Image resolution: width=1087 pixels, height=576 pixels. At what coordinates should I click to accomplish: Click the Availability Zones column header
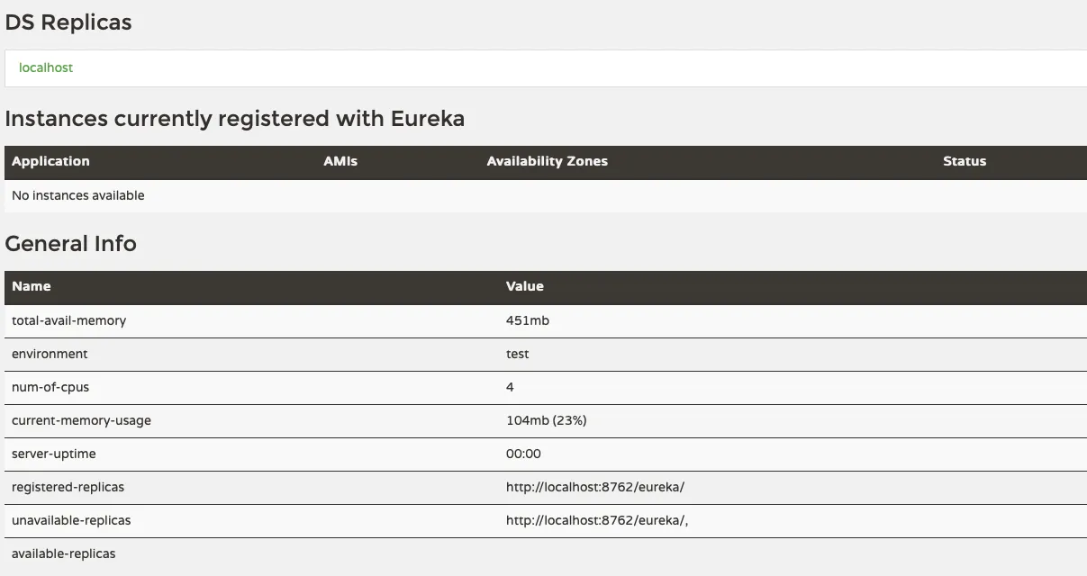(547, 161)
